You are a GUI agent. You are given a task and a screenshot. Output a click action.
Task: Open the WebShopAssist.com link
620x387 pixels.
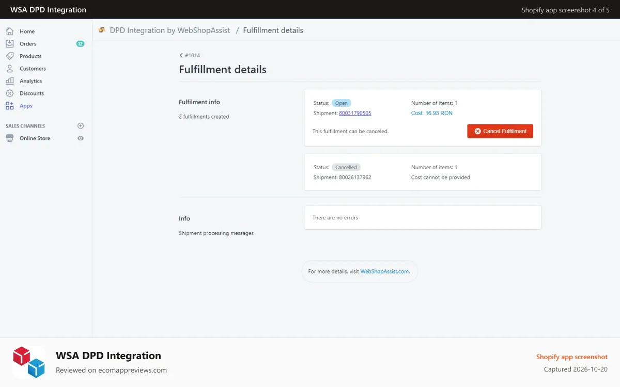click(x=384, y=271)
